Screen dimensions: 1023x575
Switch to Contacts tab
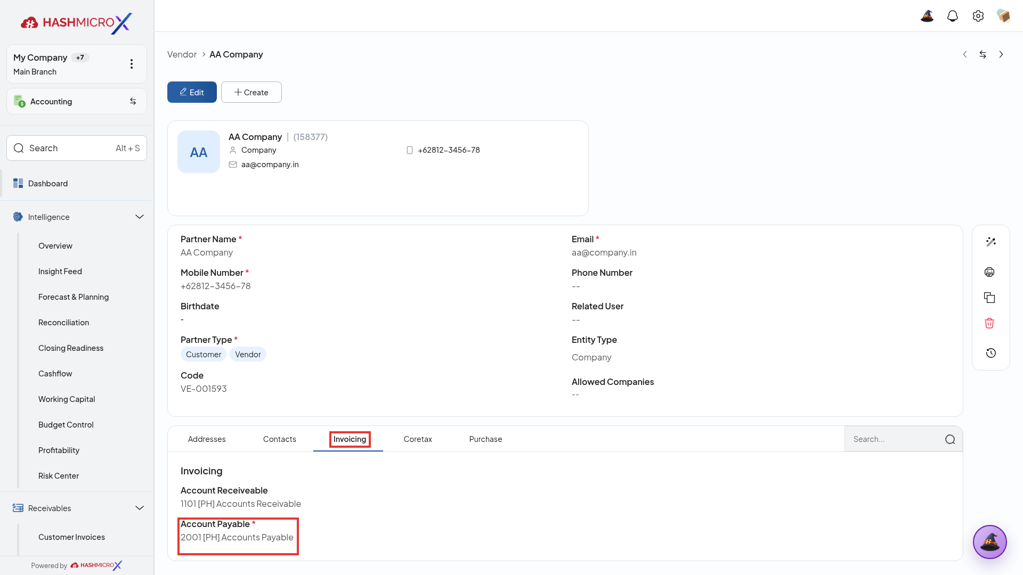click(279, 439)
